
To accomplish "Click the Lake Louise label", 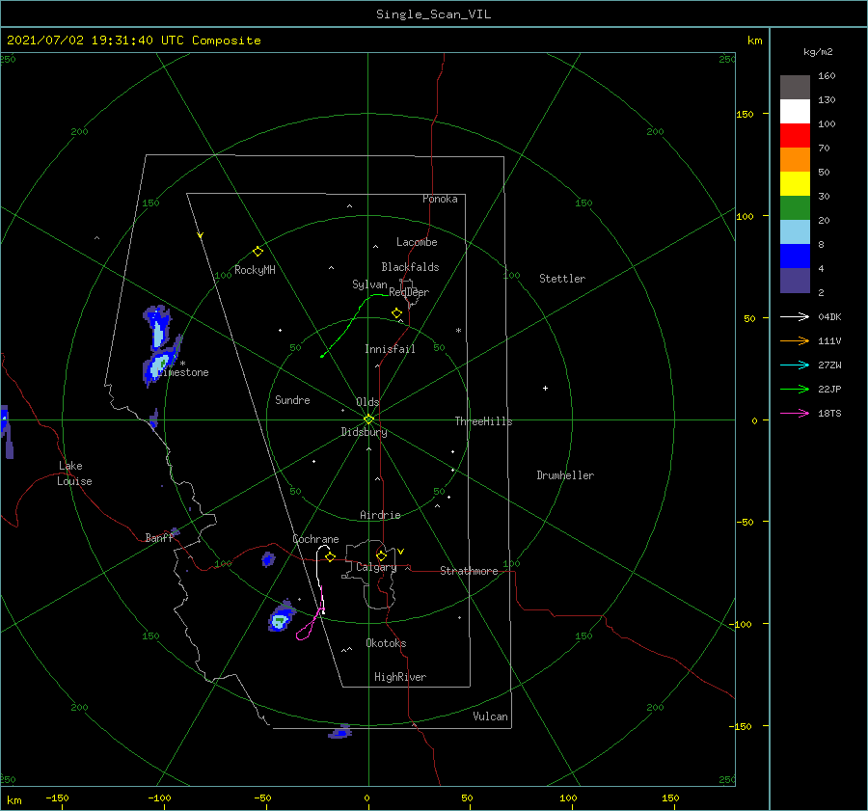I will 74,473.
